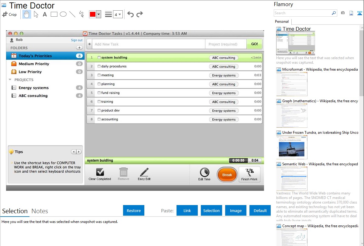364x246 pixels.
Task: Click the Project (required) field
Action: 226,44
